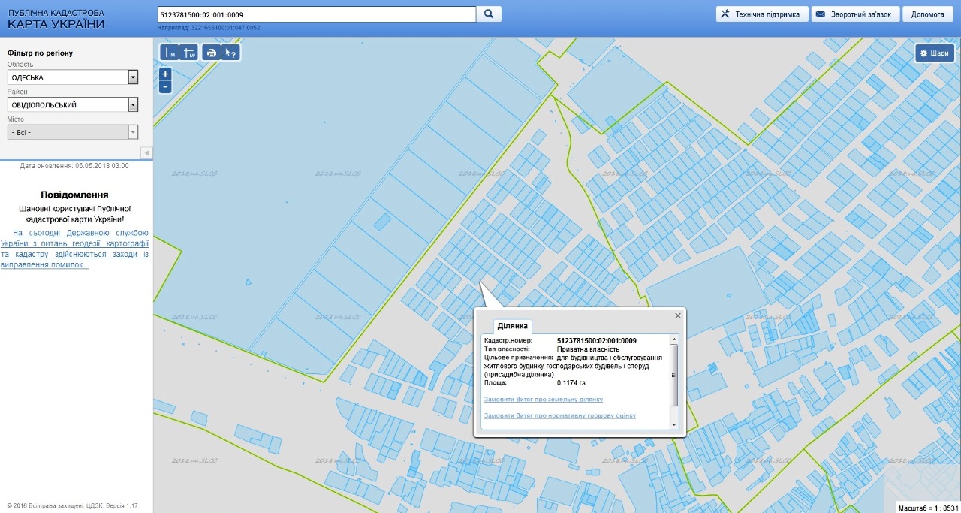Activate the identify parcel info tool
Screen dimensions: 961x513
coord(230,53)
